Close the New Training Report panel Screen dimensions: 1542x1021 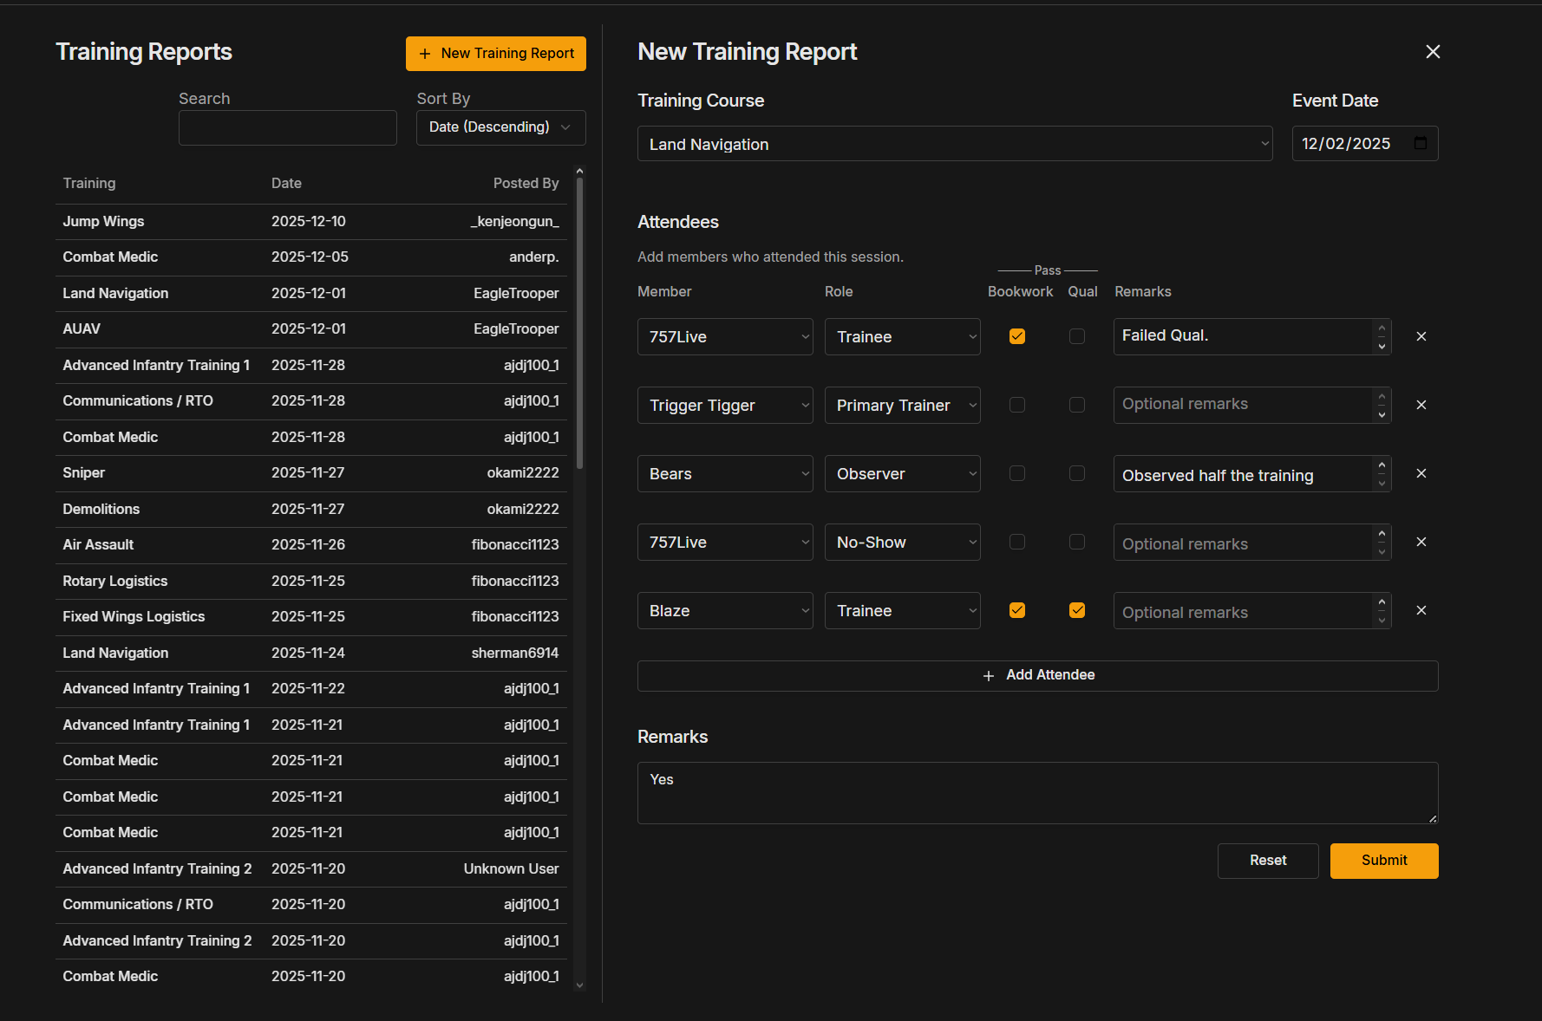(1433, 52)
